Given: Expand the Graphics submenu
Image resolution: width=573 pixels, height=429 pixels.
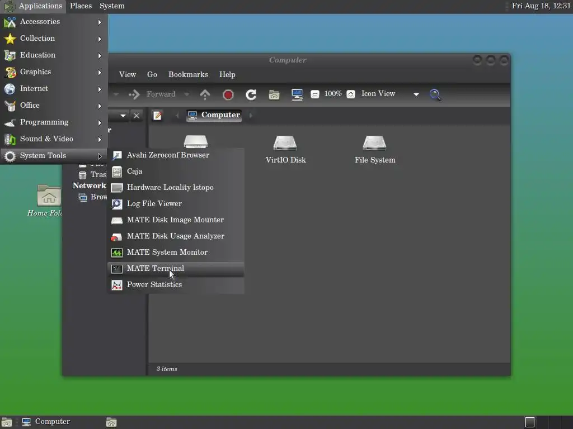Looking at the screenshot, I should [54, 72].
